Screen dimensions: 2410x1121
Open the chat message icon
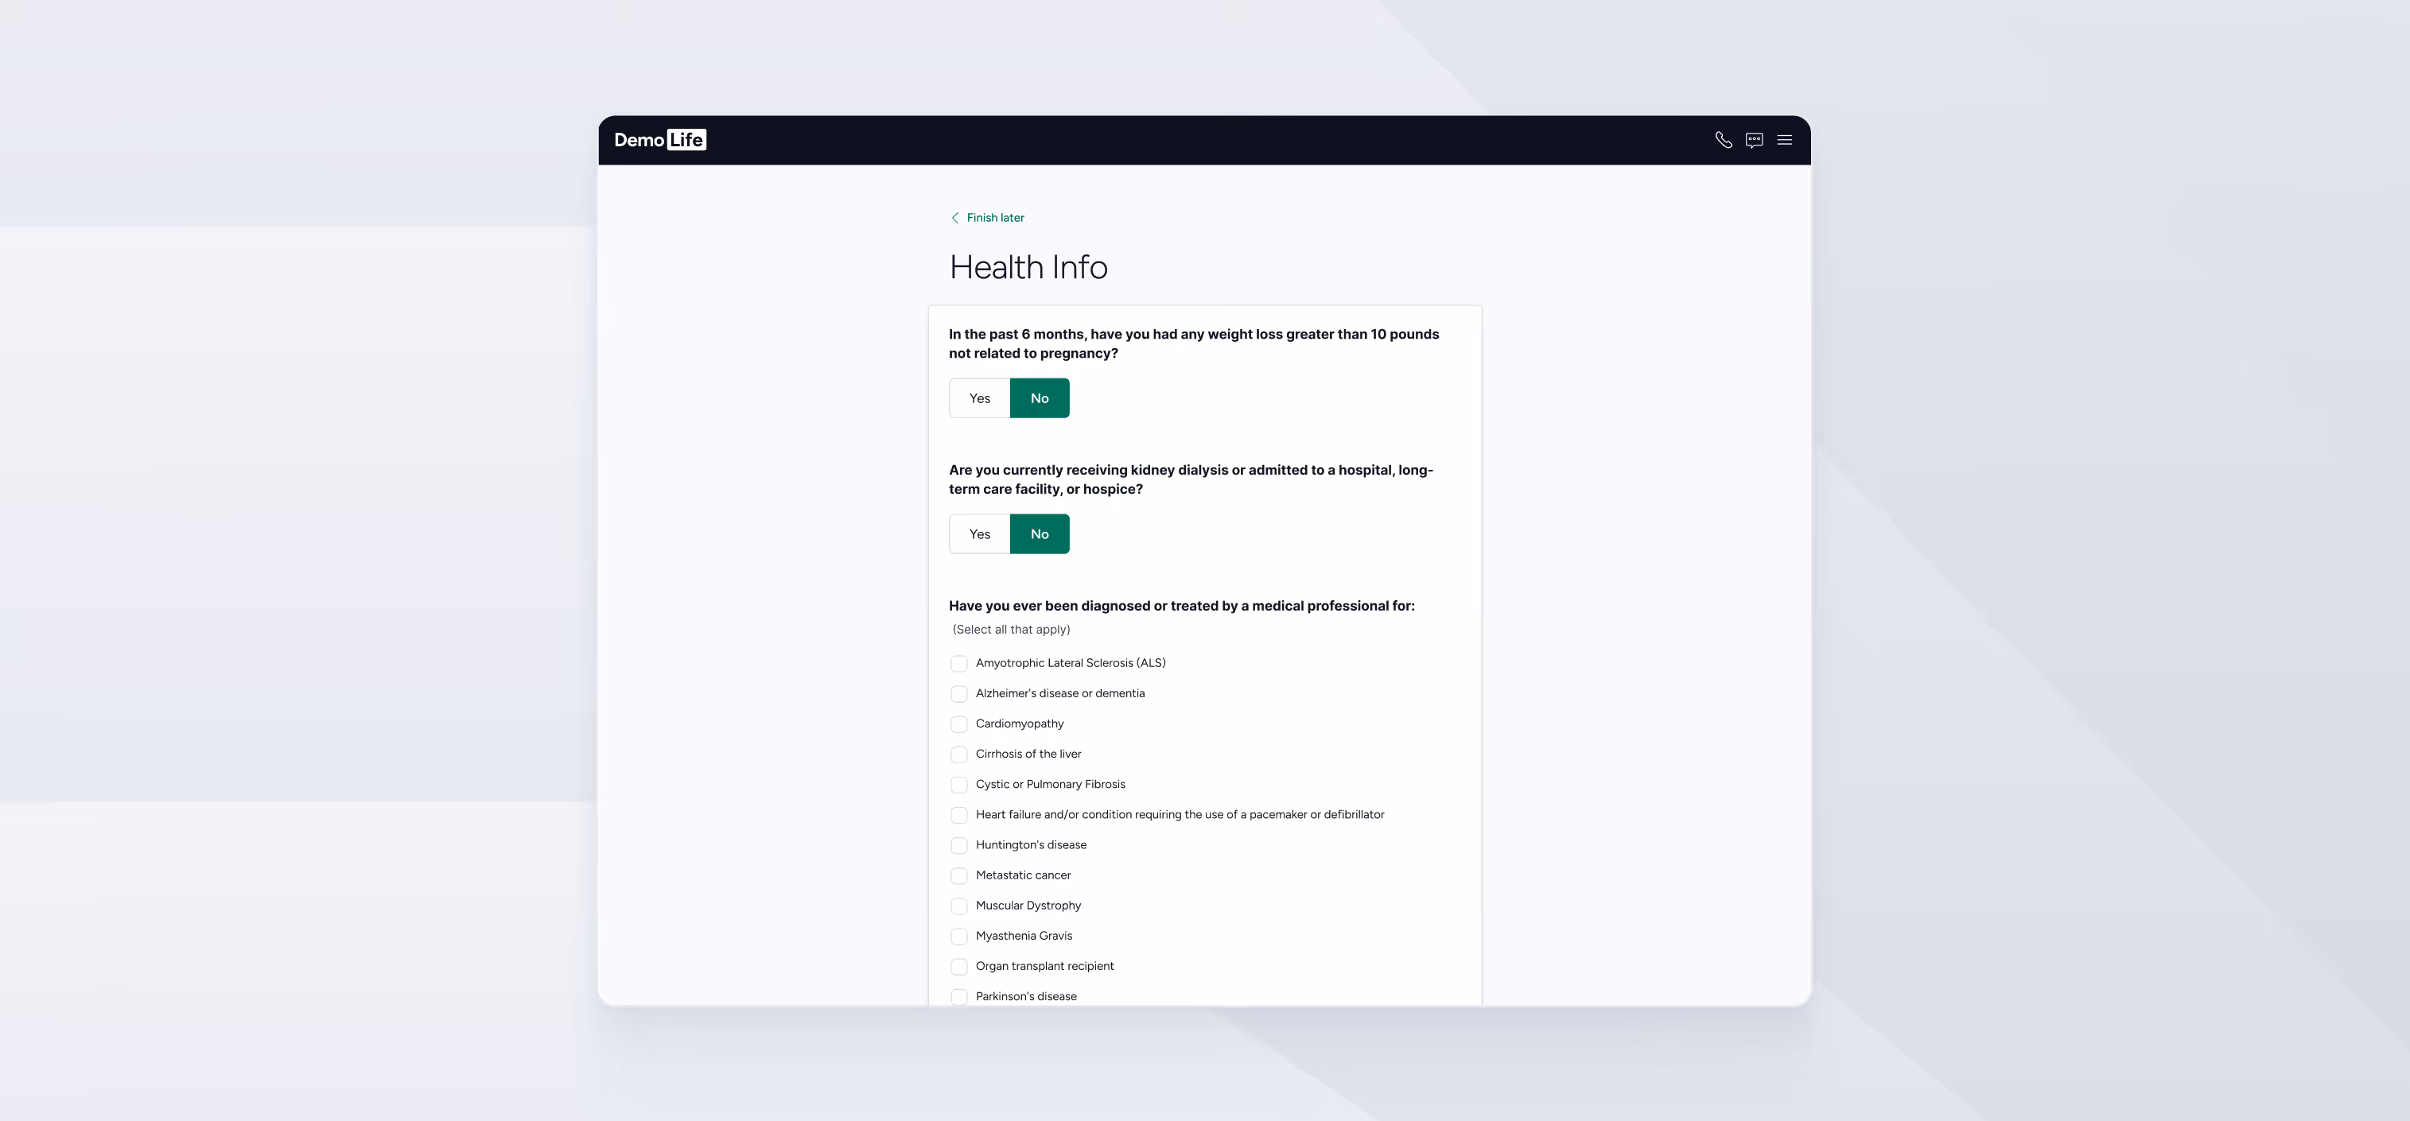tap(1754, 140)
